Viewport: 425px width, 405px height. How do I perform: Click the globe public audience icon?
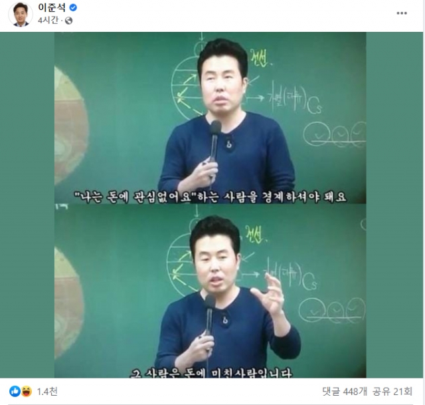69,21
